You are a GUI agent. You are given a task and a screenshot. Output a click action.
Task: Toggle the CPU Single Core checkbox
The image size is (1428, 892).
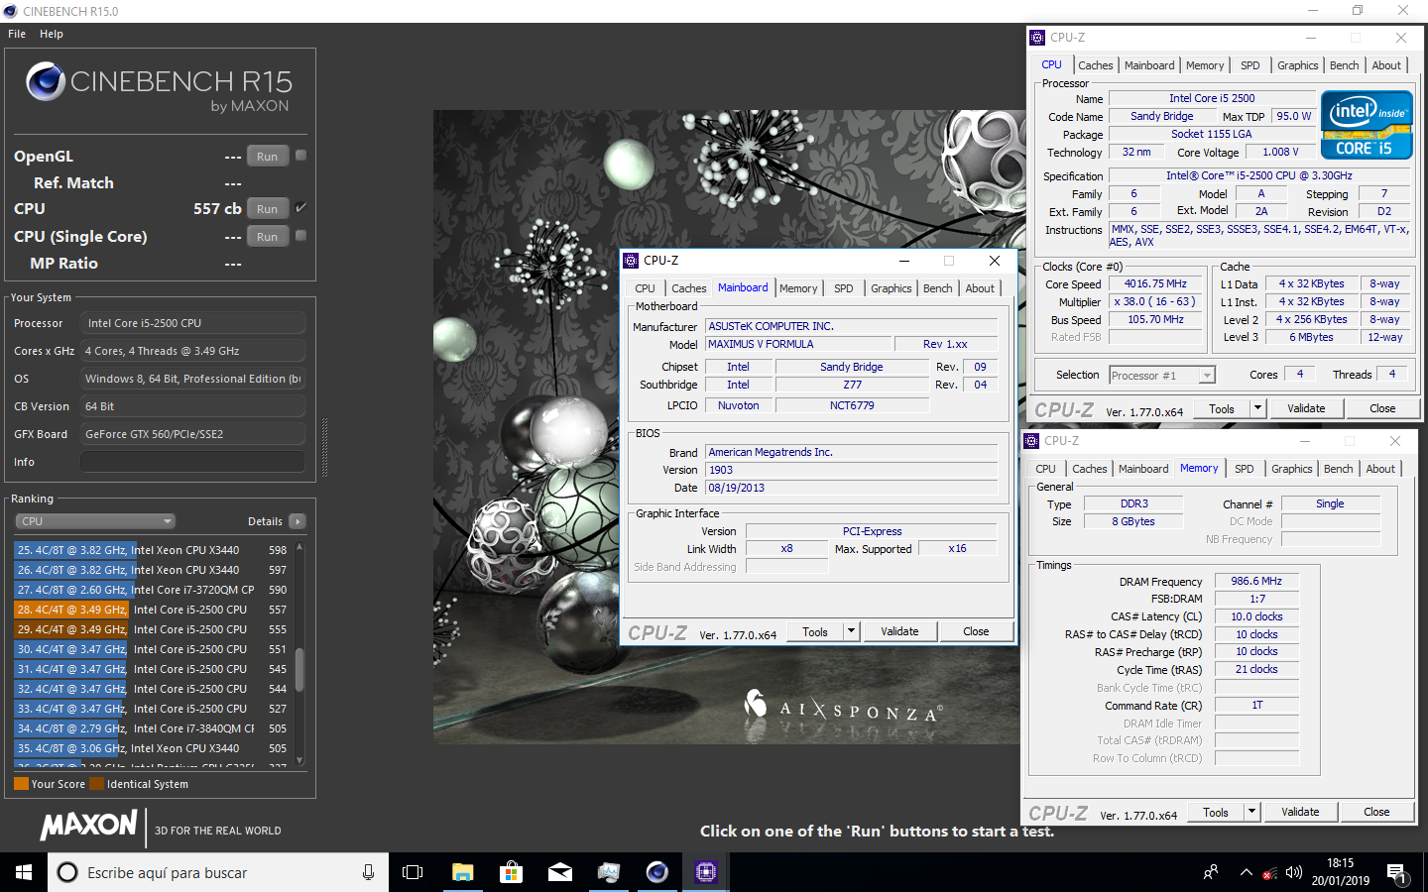click(x=300, y=236)
